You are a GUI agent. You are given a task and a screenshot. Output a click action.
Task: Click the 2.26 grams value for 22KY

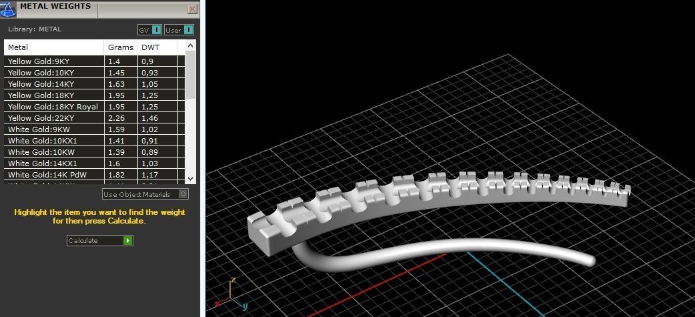tap(116, 118)
